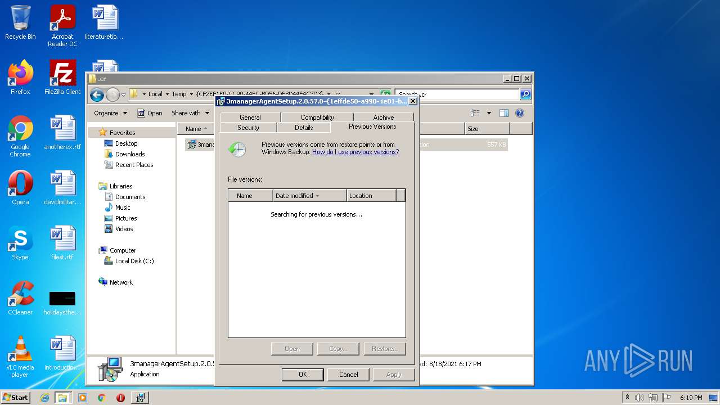Launch Acrobat Reader DC shortcut
Image resolution: width=720 pixels, height=405 pixels.
[62, 26]
